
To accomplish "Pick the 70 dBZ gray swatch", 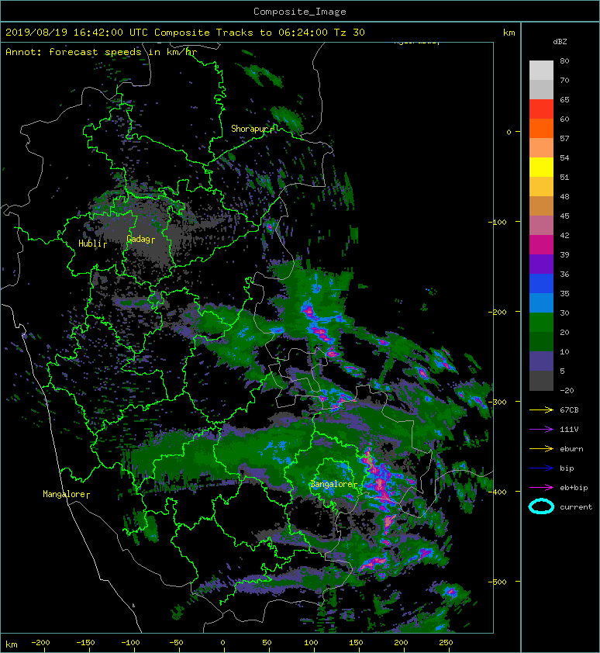I will [x=541, y=89].
